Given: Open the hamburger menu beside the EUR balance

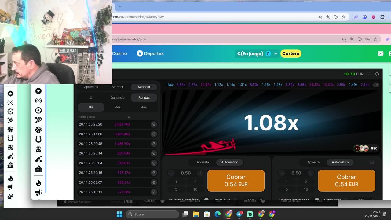Looking at the screenshot, I should click(x=369, y=74).
